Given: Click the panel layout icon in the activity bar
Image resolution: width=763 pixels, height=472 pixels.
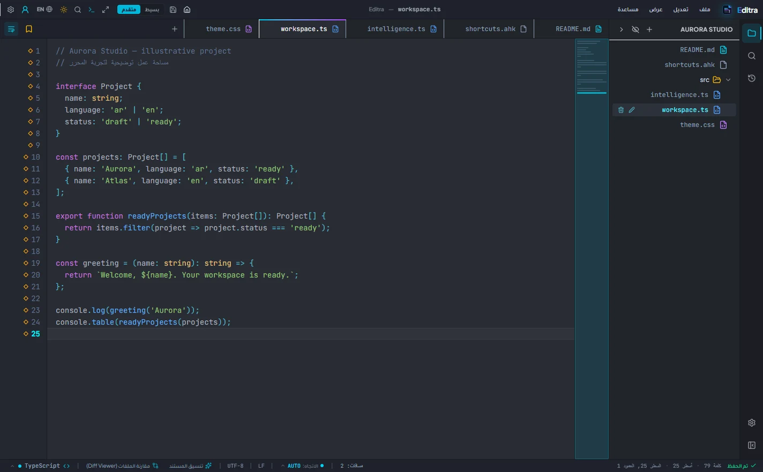Looking at the screenshot, I should point(752,445).
